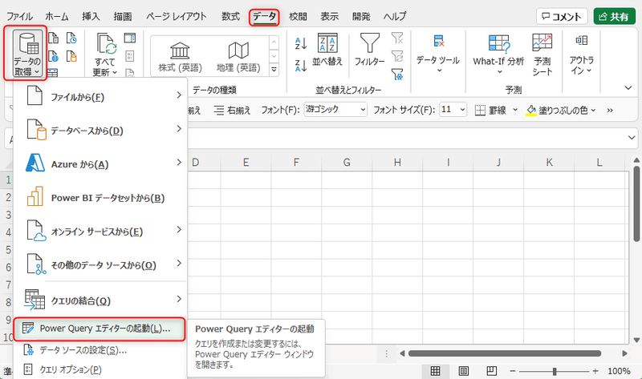Switch to the 校閲 tab
The height and width of the screenshot is (379, 642).
[x=298, y=16]
